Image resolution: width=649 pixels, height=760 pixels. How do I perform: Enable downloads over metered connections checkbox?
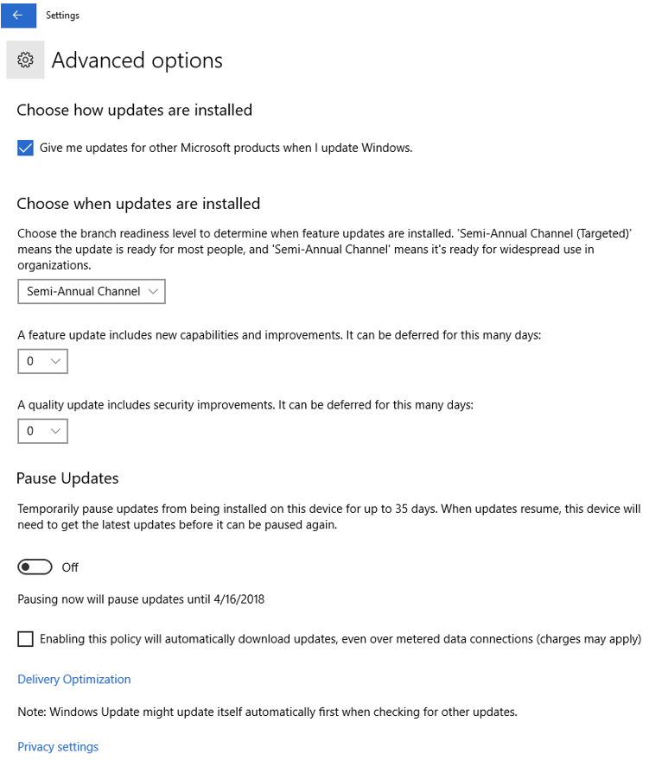tap(25, 639)
